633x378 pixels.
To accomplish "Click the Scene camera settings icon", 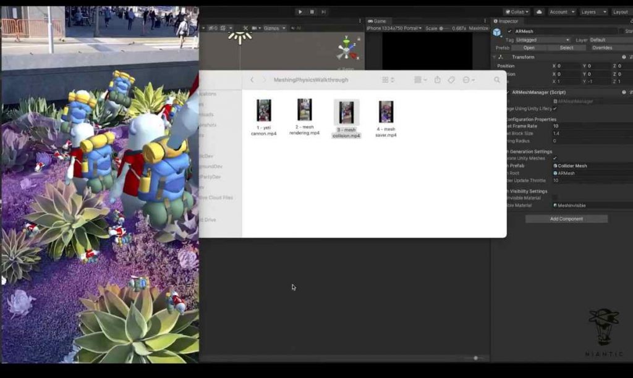I will [255, 28].
